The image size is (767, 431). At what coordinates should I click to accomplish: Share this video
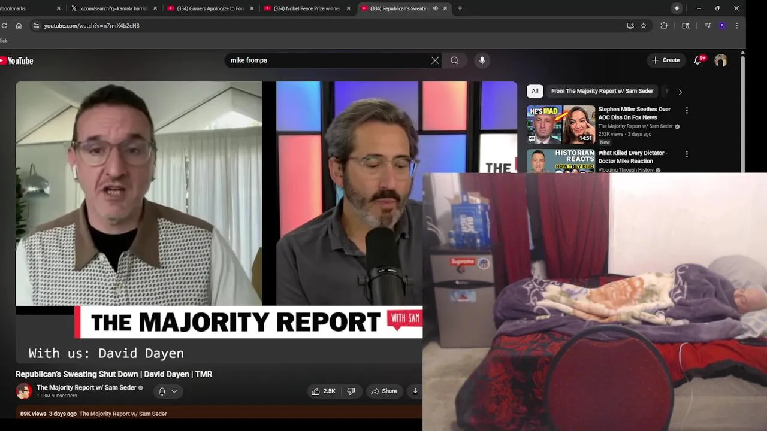[383, 391]
